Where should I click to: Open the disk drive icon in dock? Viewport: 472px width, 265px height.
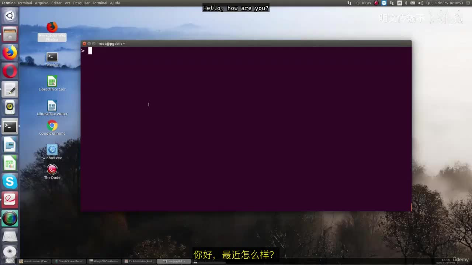tap(10, 237)
